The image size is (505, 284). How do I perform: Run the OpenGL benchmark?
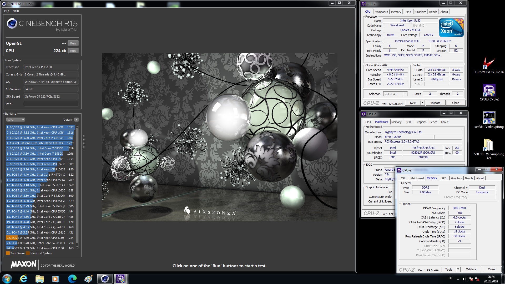pyautogui.click(x=73, y=43)
